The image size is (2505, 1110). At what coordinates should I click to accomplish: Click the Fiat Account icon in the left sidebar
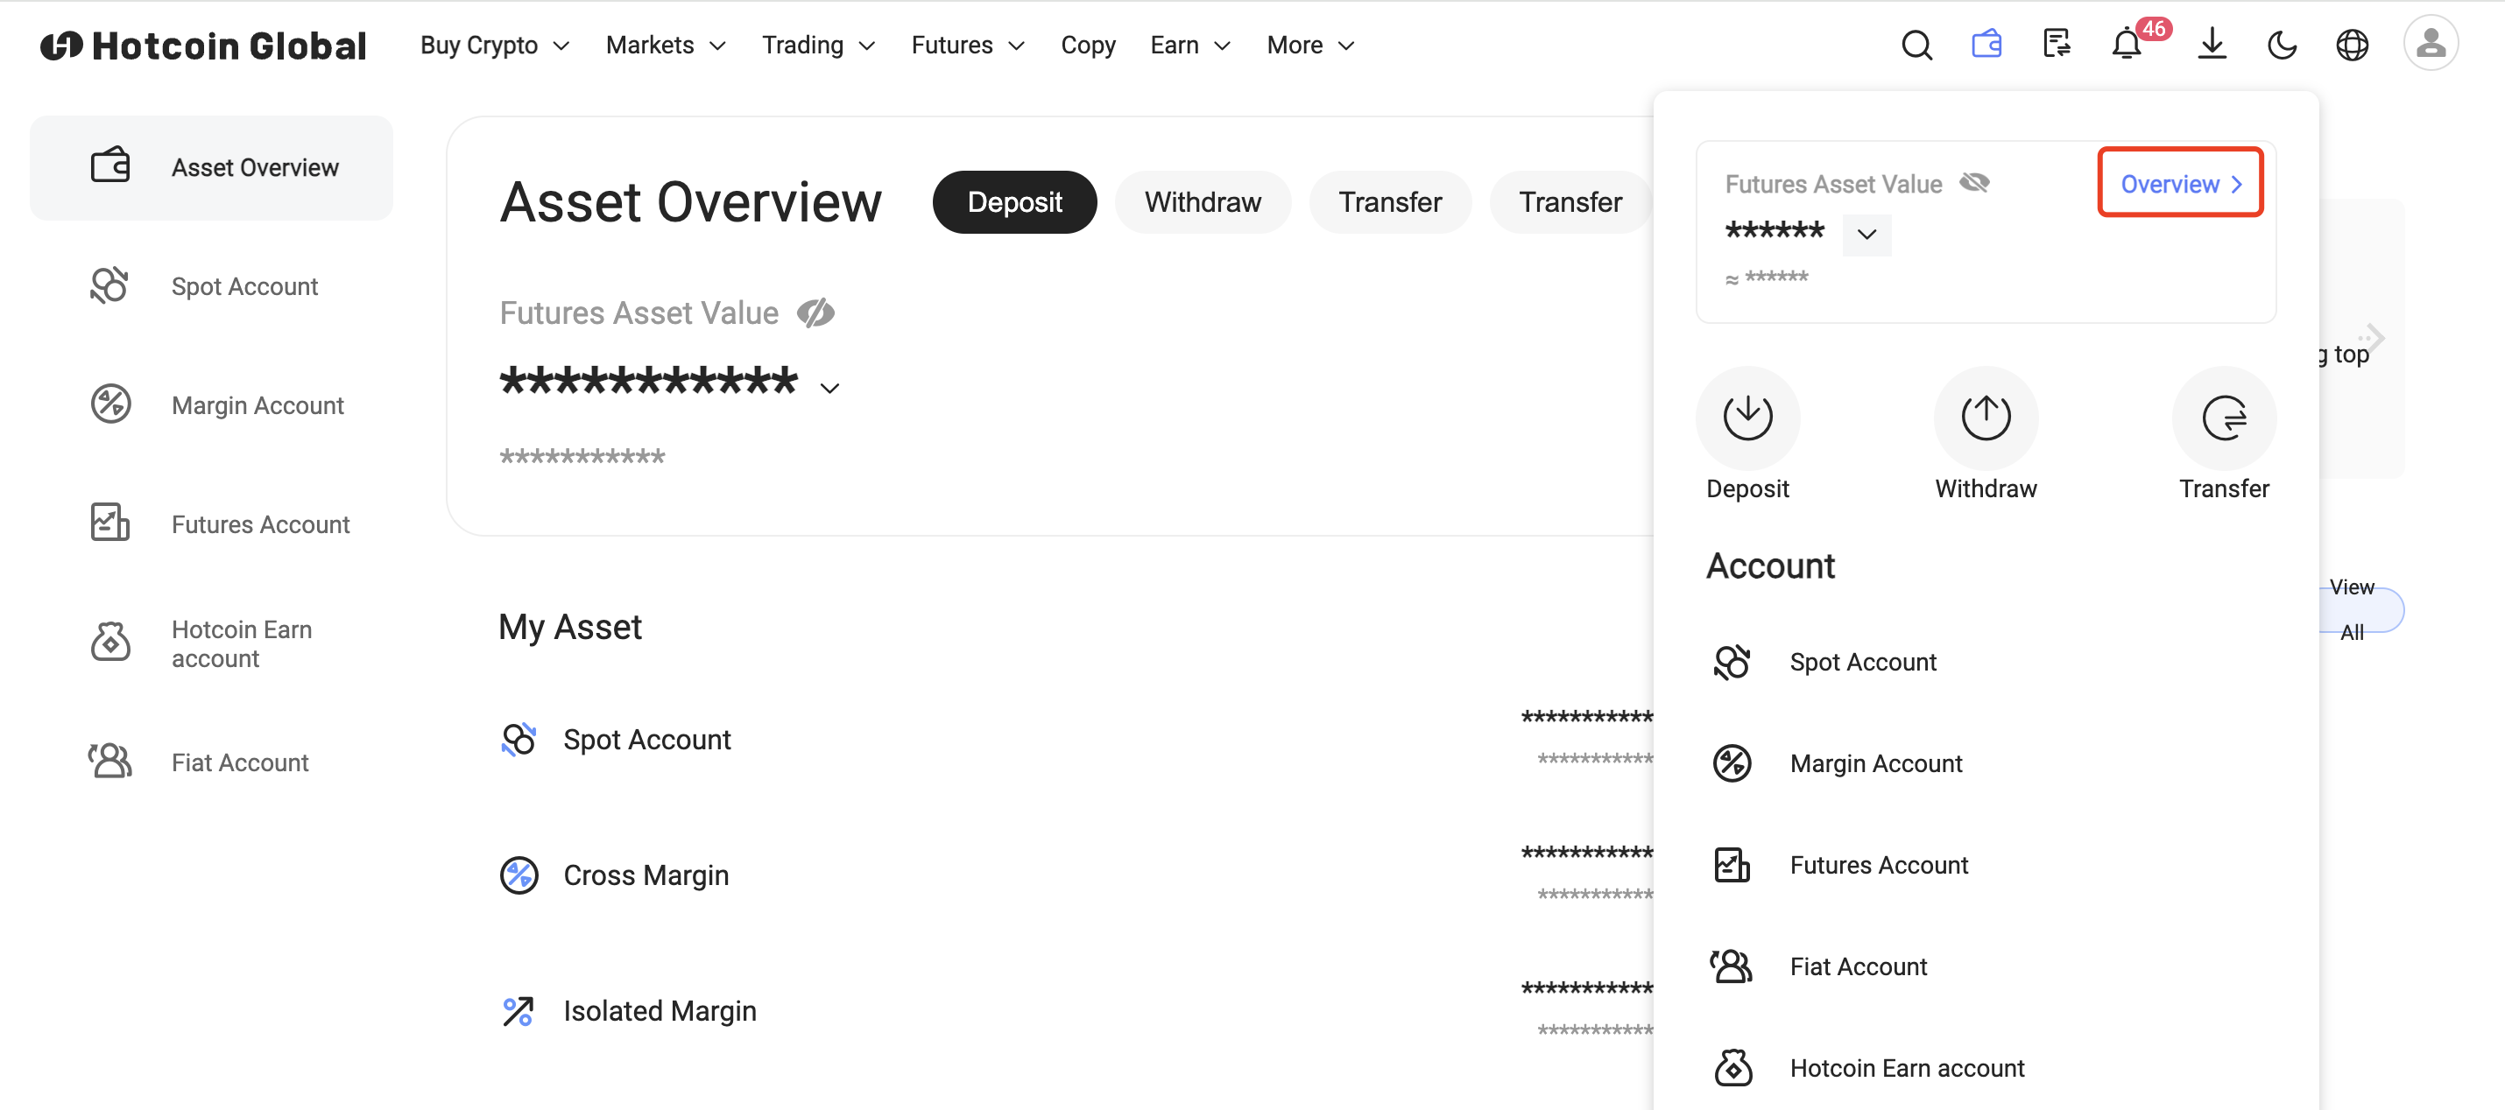(x=109, y=761)
